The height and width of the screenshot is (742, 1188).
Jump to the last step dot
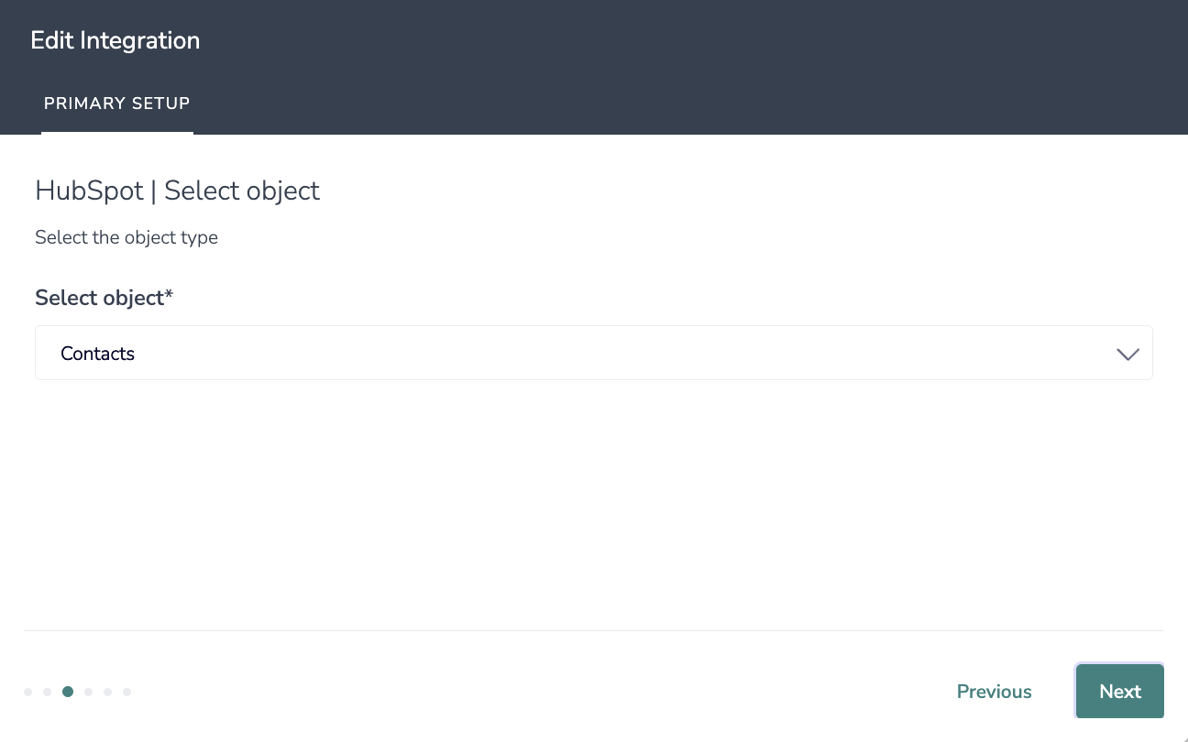click(x=127, y=692)
